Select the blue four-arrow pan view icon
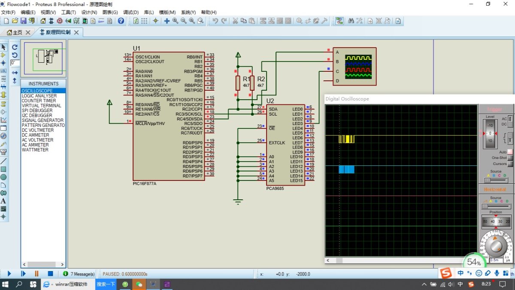 pos(167,21)
